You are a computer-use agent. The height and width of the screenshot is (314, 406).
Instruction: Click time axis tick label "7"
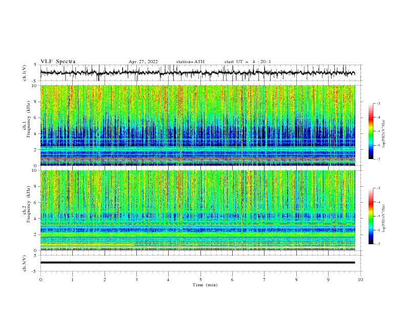tap(265, 280)
